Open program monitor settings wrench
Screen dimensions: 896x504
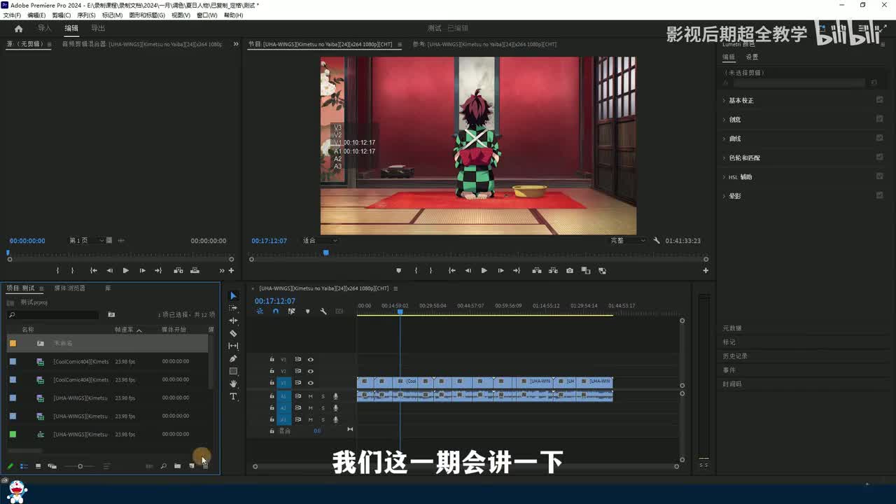tap(657, 241)
